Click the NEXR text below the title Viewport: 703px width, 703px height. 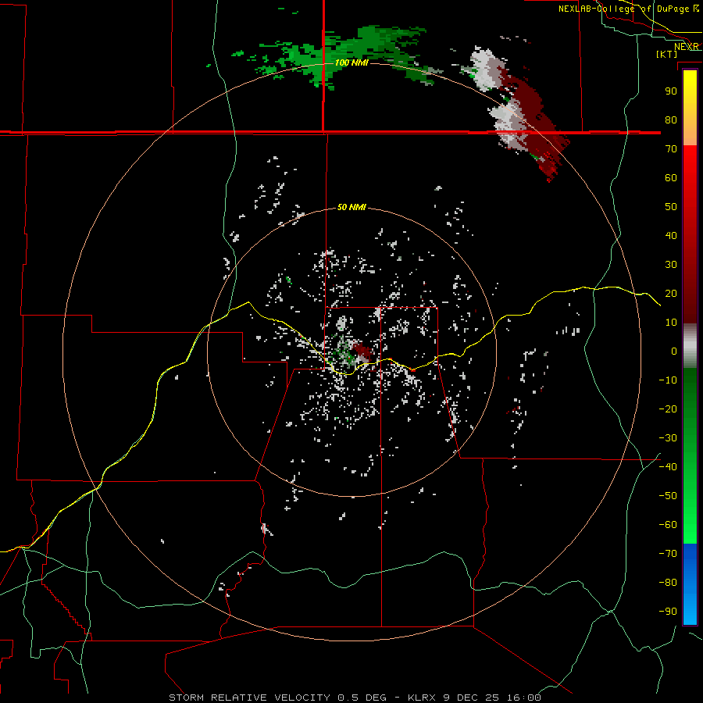pyautogui.click(x=686, y=47)
